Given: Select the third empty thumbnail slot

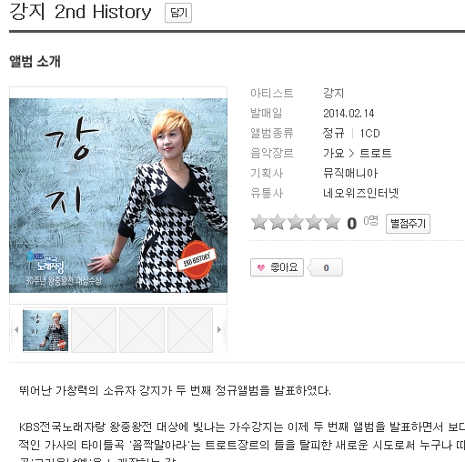Looking at the screenshot, I should tap(142, 330).
